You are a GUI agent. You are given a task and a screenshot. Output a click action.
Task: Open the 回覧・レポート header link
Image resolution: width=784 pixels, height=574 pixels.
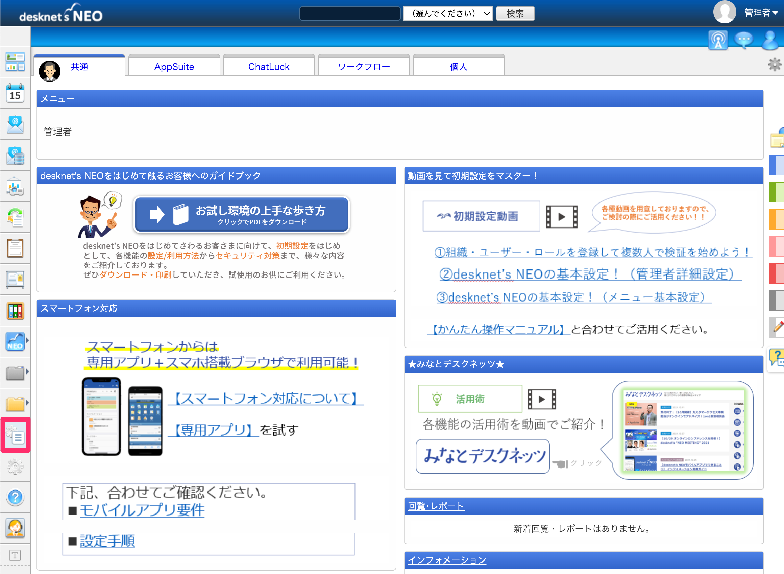tap(436, 506)
